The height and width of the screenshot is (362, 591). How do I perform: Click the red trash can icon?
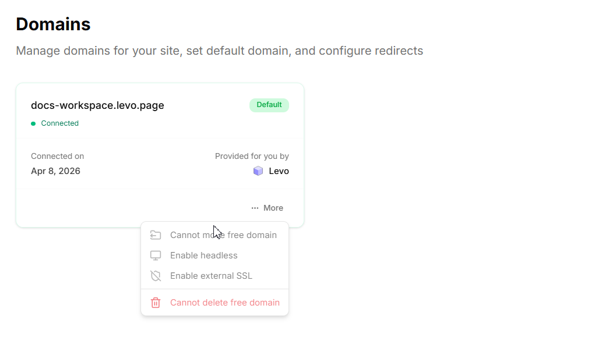click(x=156, y=303)
